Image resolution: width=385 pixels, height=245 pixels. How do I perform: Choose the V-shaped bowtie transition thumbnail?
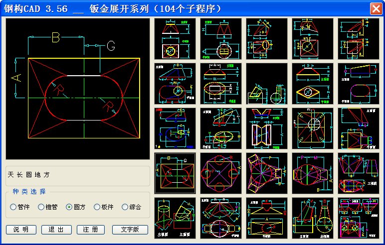click(x=266, y=128)
